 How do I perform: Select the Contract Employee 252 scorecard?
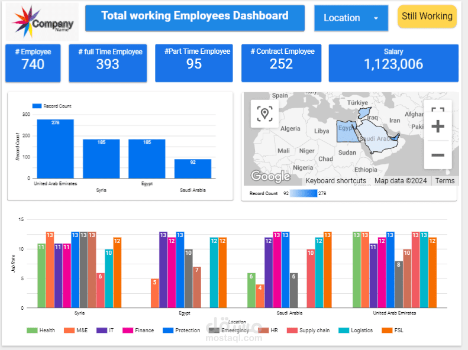281,63
